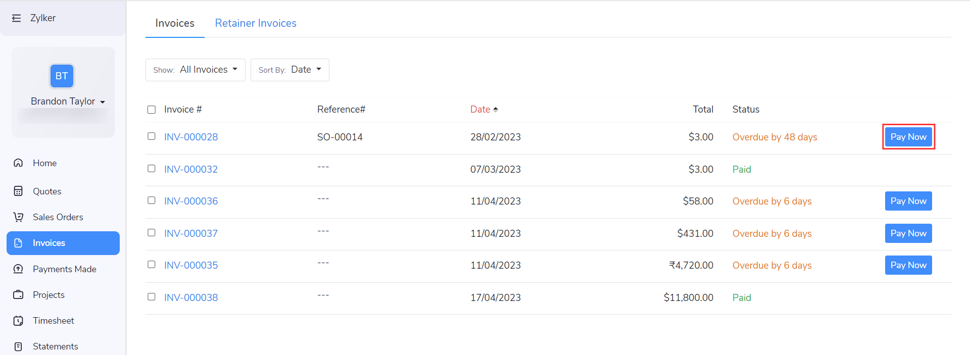
Task: Select the checkbox next to INV-000038
Action: click(151, 297)
